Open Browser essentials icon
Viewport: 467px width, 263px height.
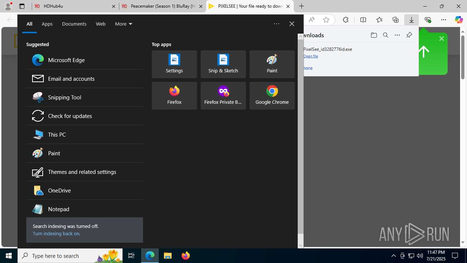tap(428, 20)
